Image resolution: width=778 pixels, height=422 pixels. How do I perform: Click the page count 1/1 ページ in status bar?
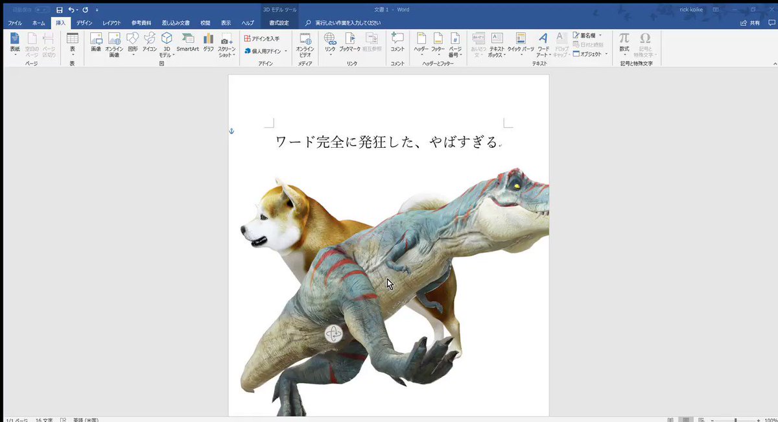pyautogui.click(x=16, y=419)
